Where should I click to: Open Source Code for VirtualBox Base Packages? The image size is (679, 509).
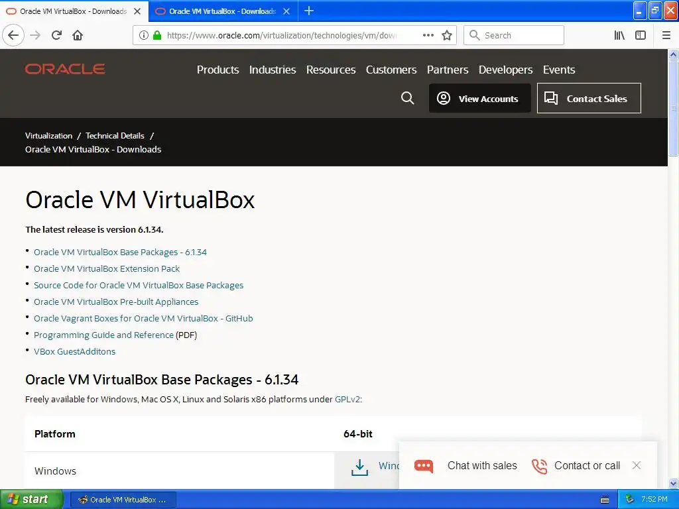[139, 285]
